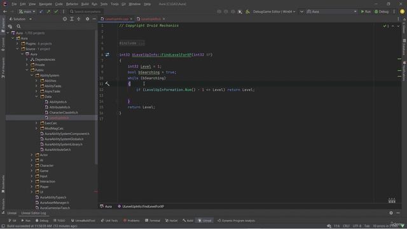Screen dimensions: 407x229
Task: Open DebugGame Editor | Win64 configuration dropdown
Action: (x=274, y=11)
